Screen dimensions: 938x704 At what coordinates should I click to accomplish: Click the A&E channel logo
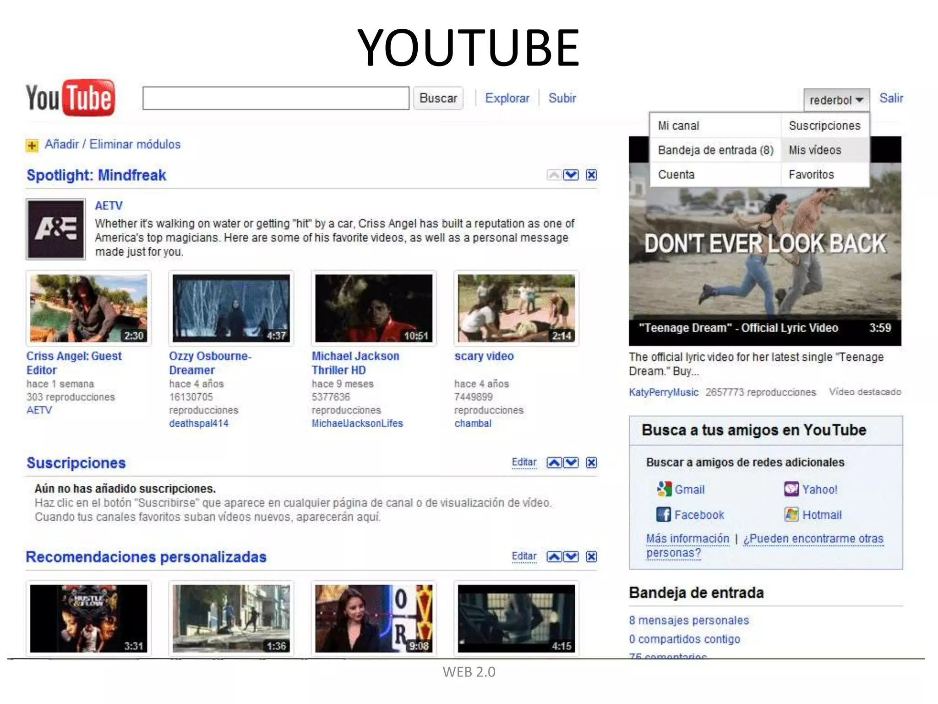[x=56, y=229]
